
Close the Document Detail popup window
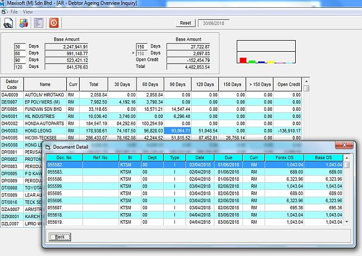346,146
